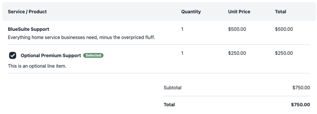Select the Optional Premium Support label
The width and height of the screenshot is (317, 114).
coord(51,56)
